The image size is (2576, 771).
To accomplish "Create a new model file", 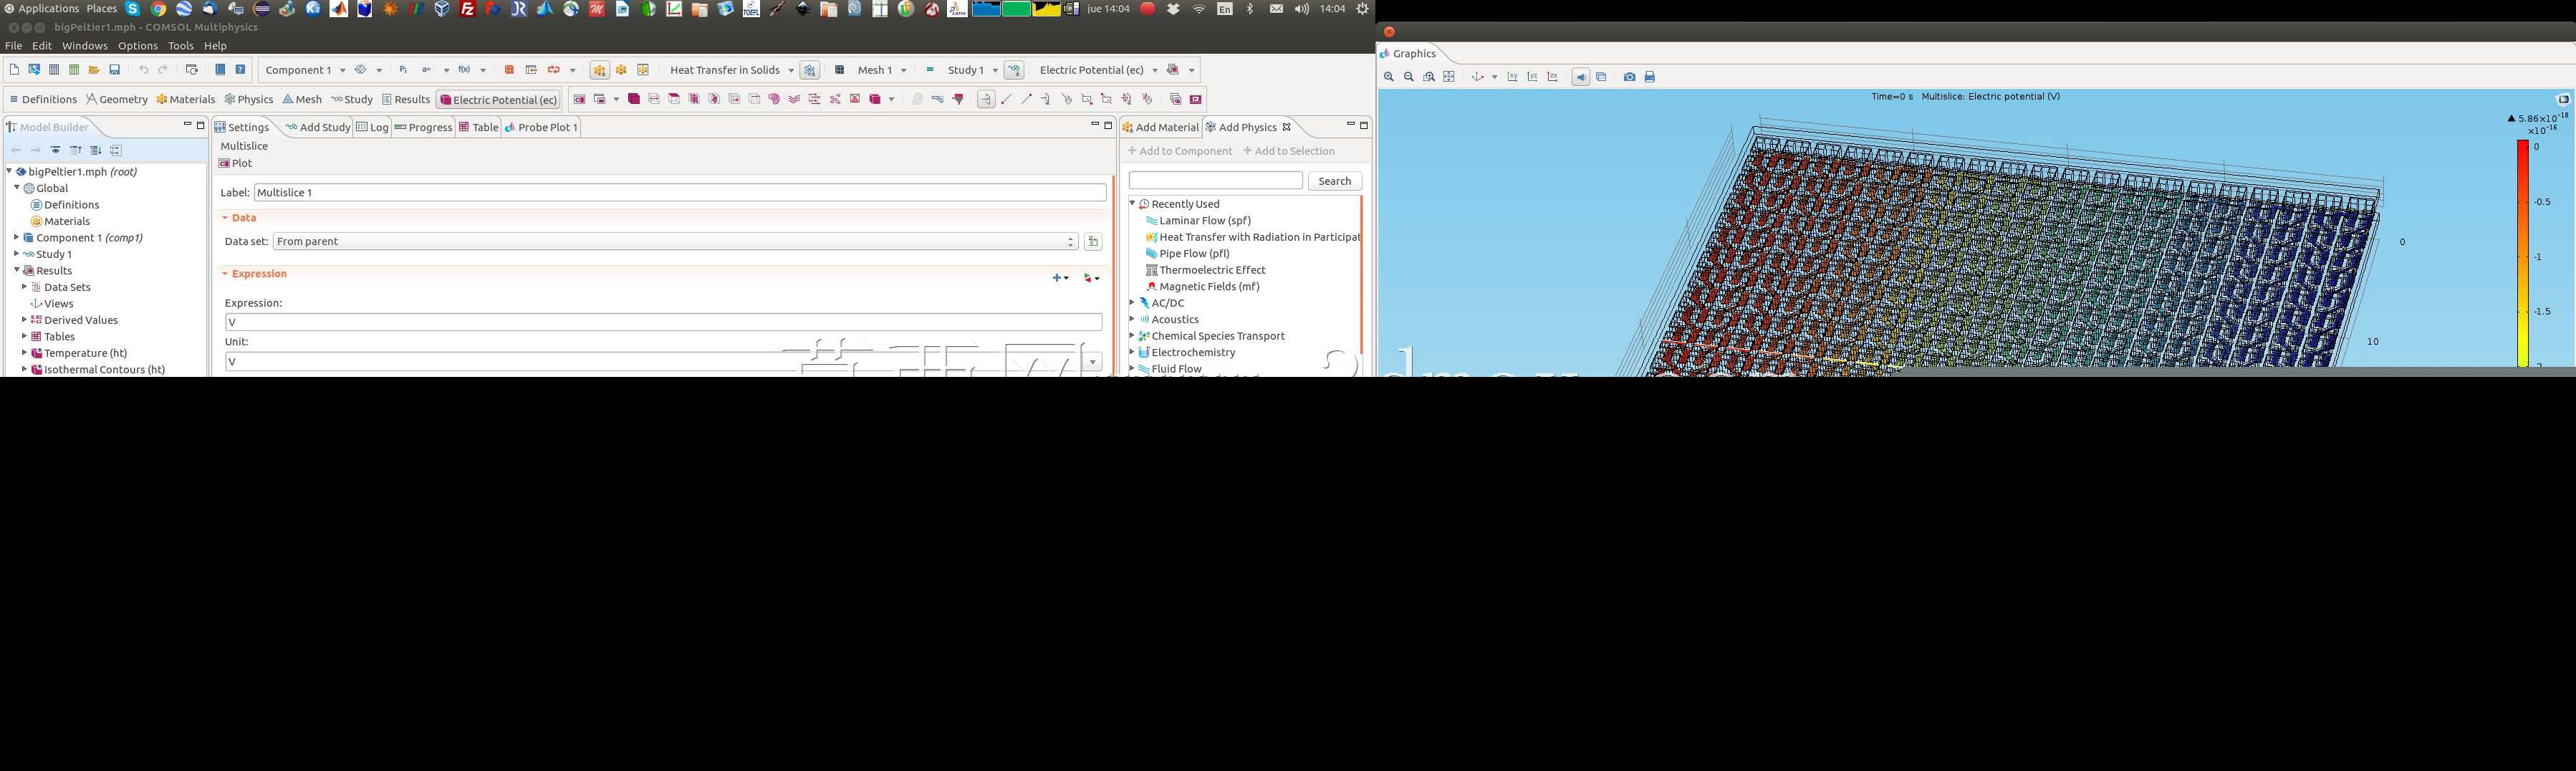I will click(x=14, y=70).
